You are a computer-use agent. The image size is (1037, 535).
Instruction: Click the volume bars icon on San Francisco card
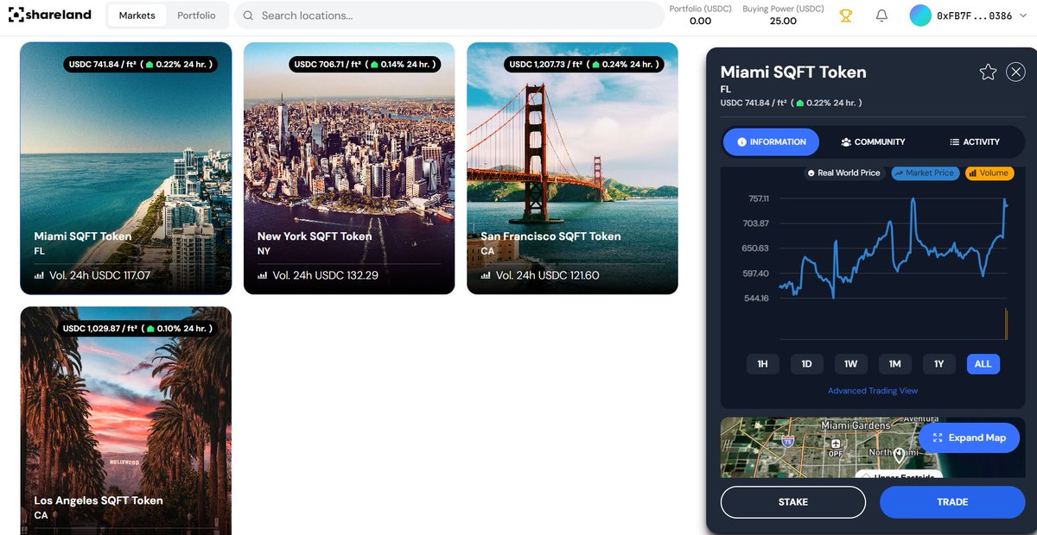(486, 276)
